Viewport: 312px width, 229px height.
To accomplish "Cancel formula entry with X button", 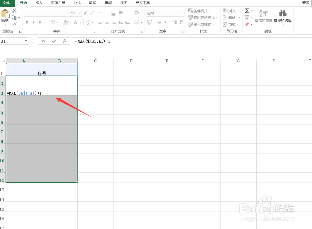I will click(x=43, y=41).
